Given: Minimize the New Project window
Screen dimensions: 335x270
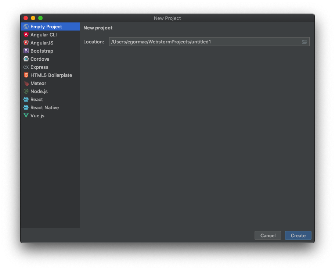Looking at the screenshot, I should (33, 18).
